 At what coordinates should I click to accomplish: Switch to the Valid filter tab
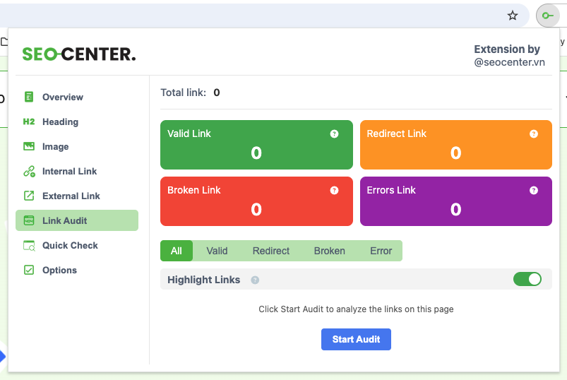[x=217, y=251]
